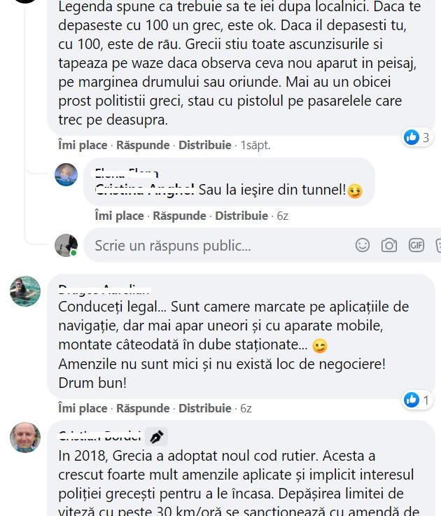Attach a photo with the camera icon

click(x=389, y=245)
